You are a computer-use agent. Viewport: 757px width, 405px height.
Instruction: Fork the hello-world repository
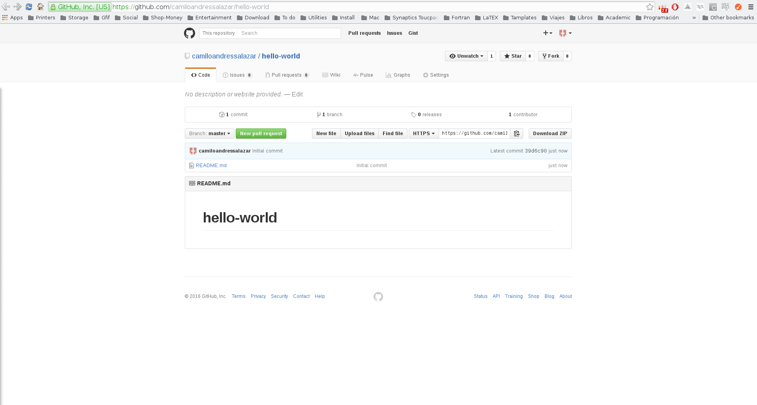(x=550, y=56)
